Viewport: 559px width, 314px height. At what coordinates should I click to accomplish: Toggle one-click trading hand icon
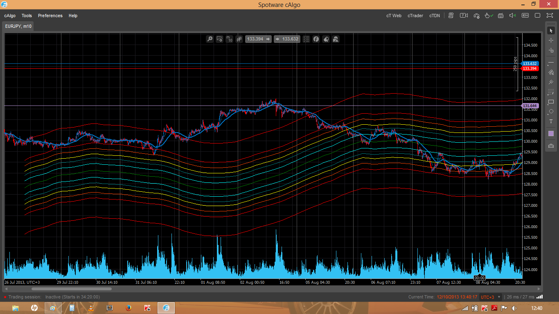[488, 16]
